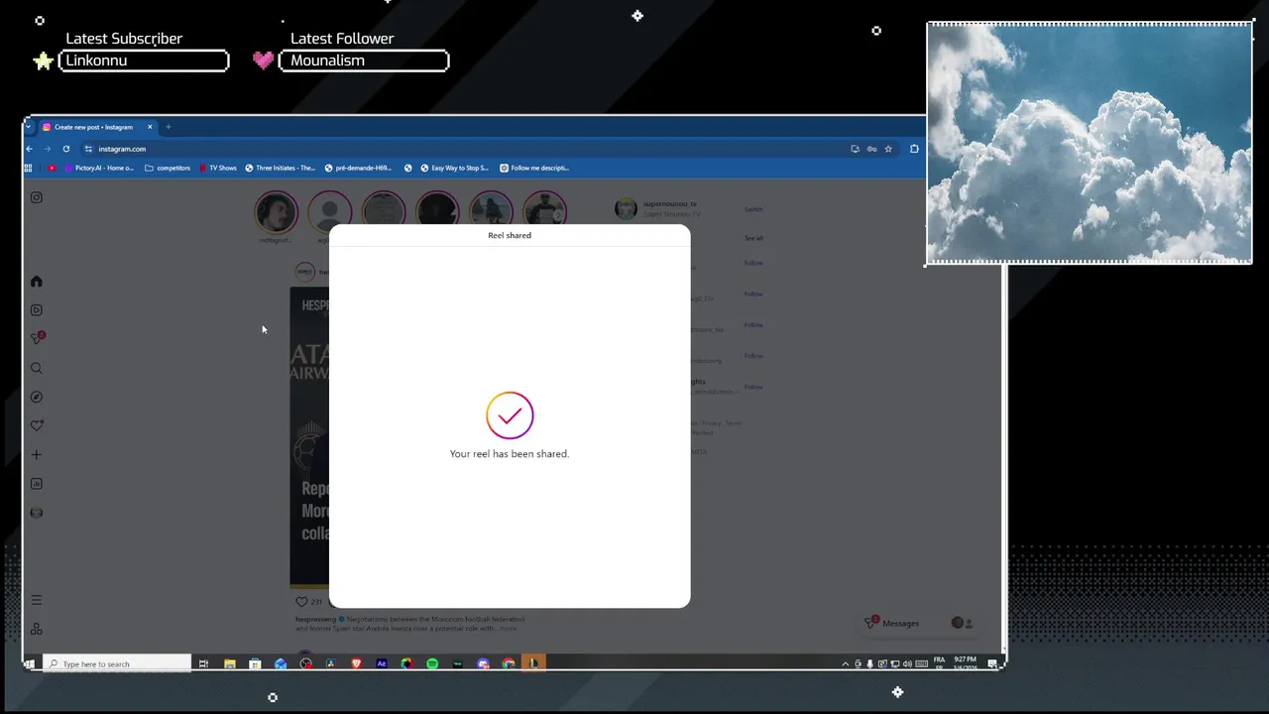Open the YouTube bookmark icon
1269x714 pixels.
point(53,168)
